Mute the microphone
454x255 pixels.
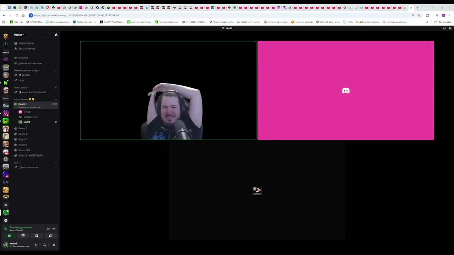tap(35, 245)
